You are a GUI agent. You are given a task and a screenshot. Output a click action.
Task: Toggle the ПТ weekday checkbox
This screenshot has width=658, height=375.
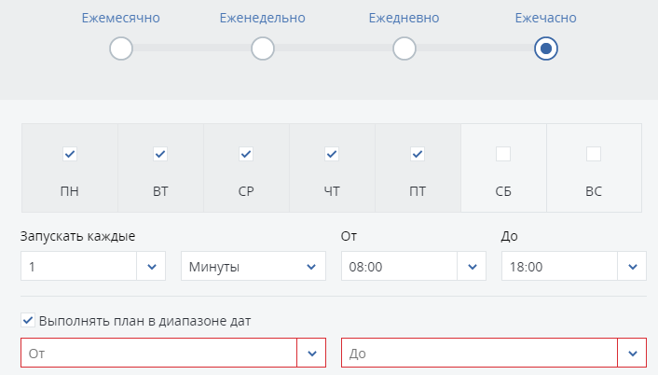(x=418, y=154)
